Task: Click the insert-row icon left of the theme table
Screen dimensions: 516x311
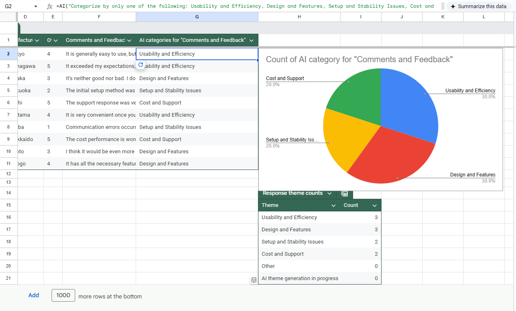Action: click(254, 280)
